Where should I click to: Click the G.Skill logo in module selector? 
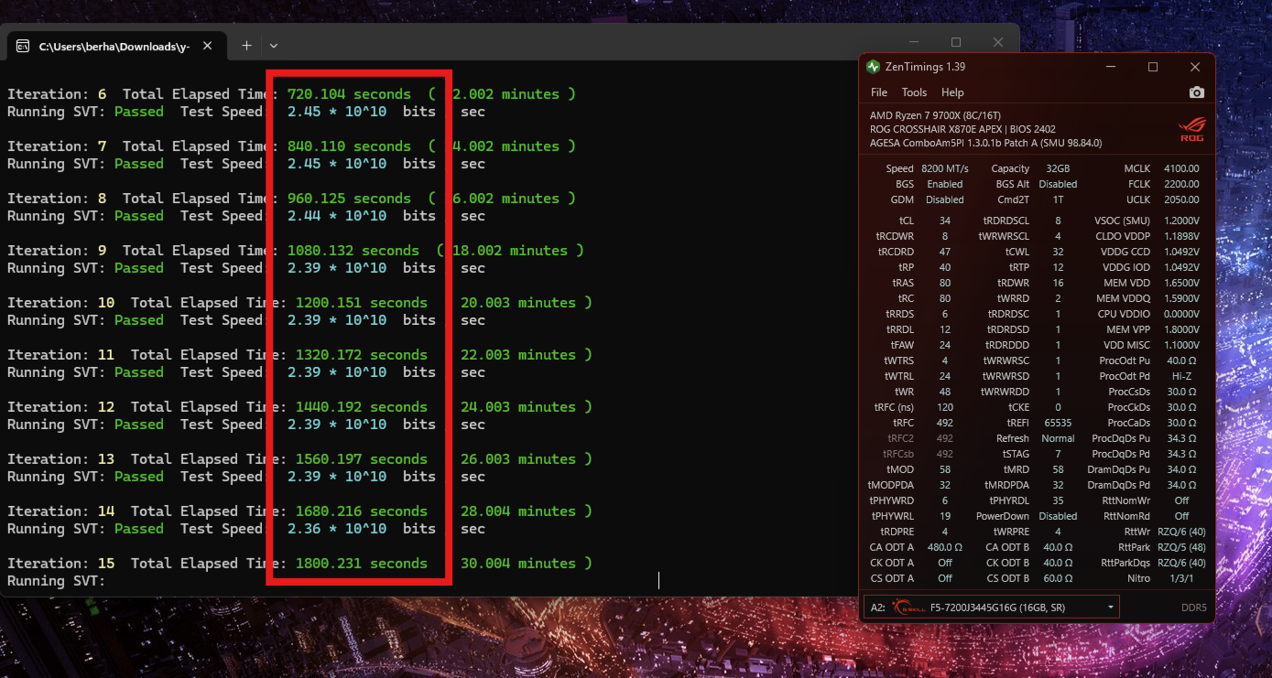908,607
